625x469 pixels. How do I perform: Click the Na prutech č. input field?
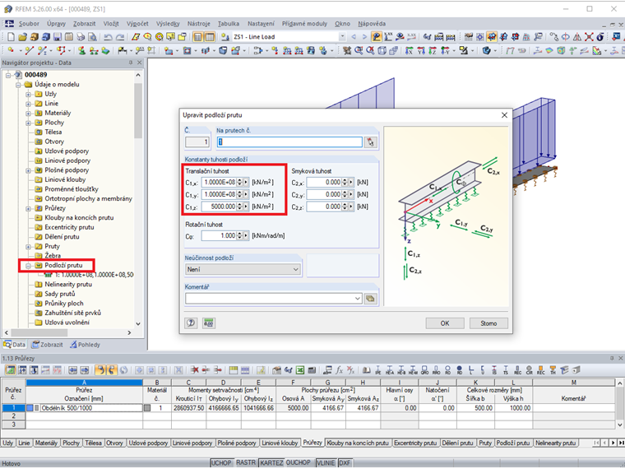289,142
